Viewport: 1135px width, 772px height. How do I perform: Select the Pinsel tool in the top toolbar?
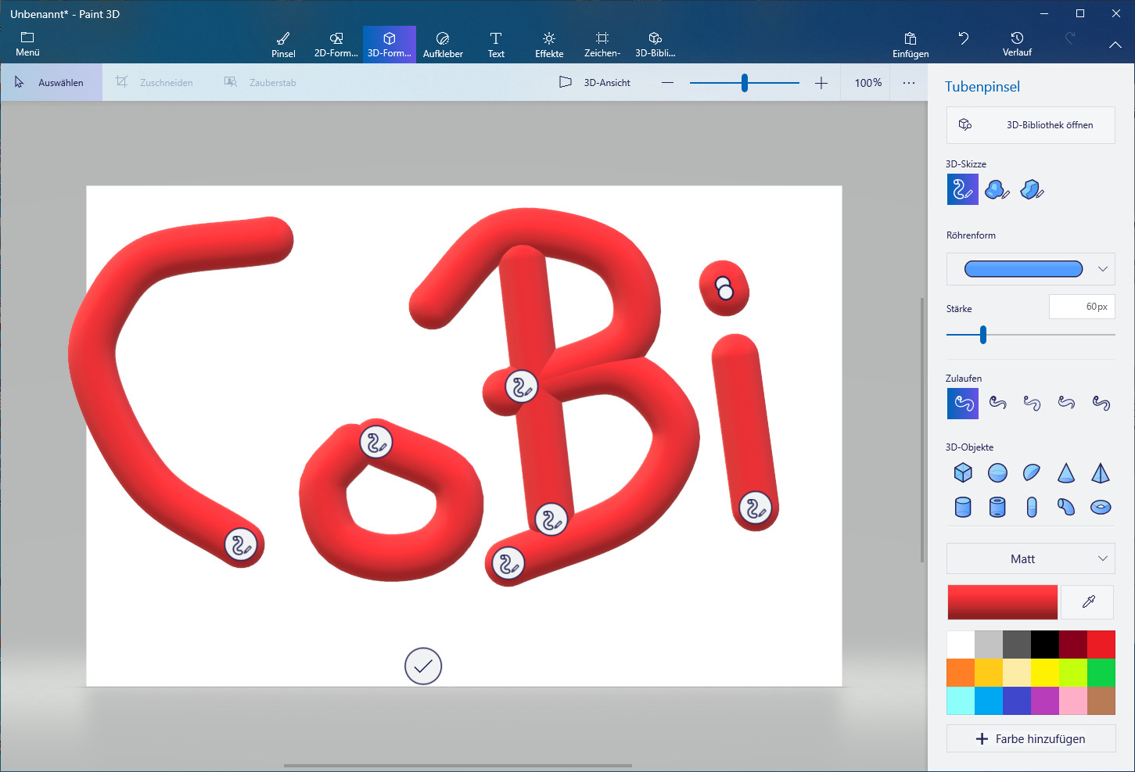point(282,43)
